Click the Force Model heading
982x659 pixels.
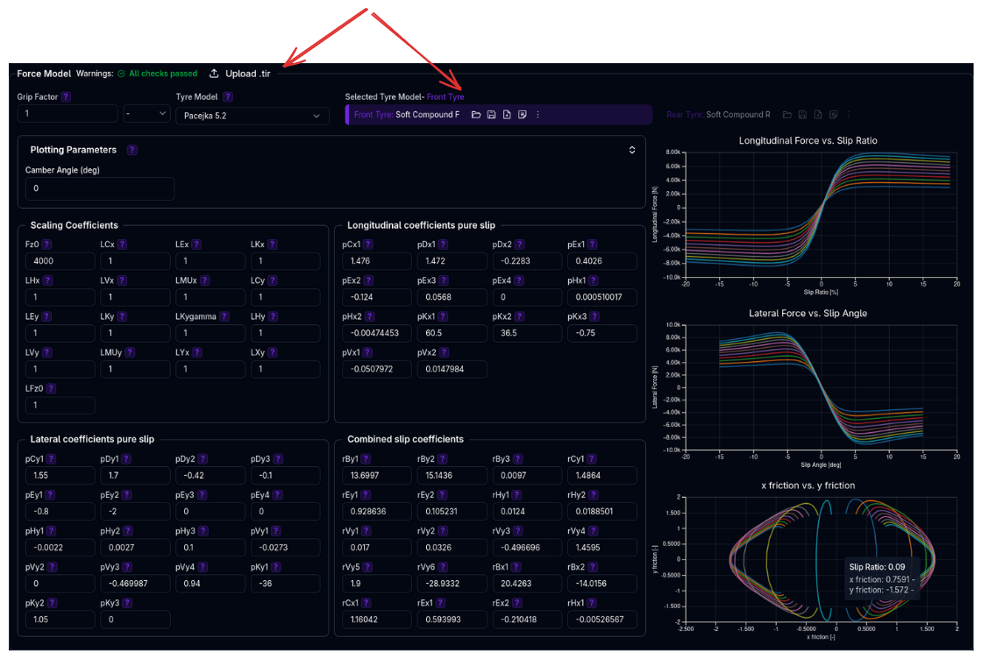click(x=43, y=74)
